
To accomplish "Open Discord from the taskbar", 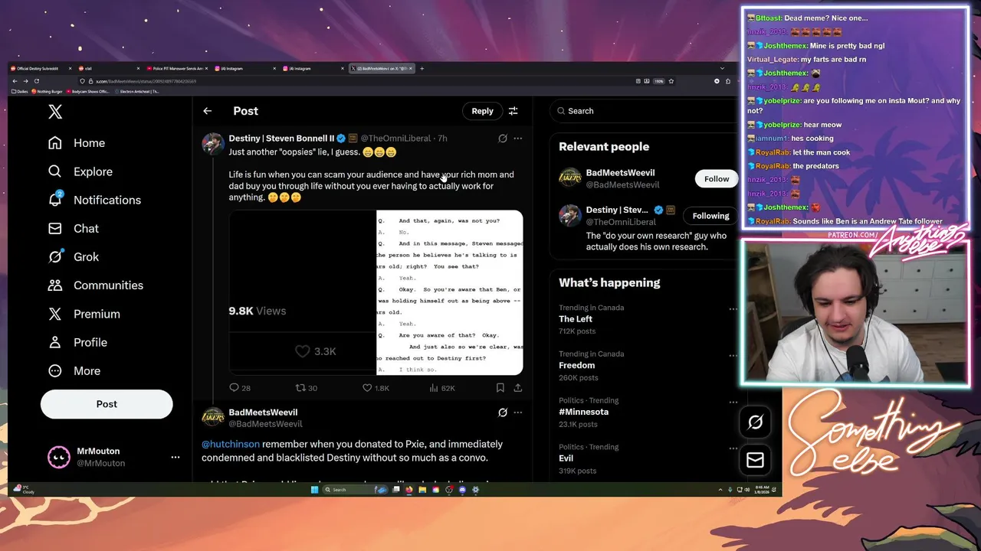I will coord(462,490).
